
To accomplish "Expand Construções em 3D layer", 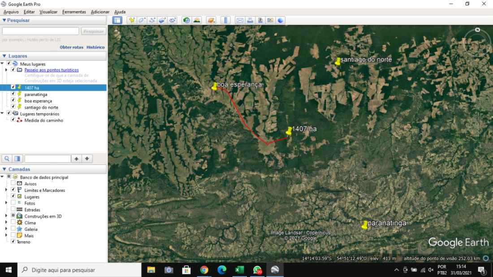I will click(x=6, y=216).
